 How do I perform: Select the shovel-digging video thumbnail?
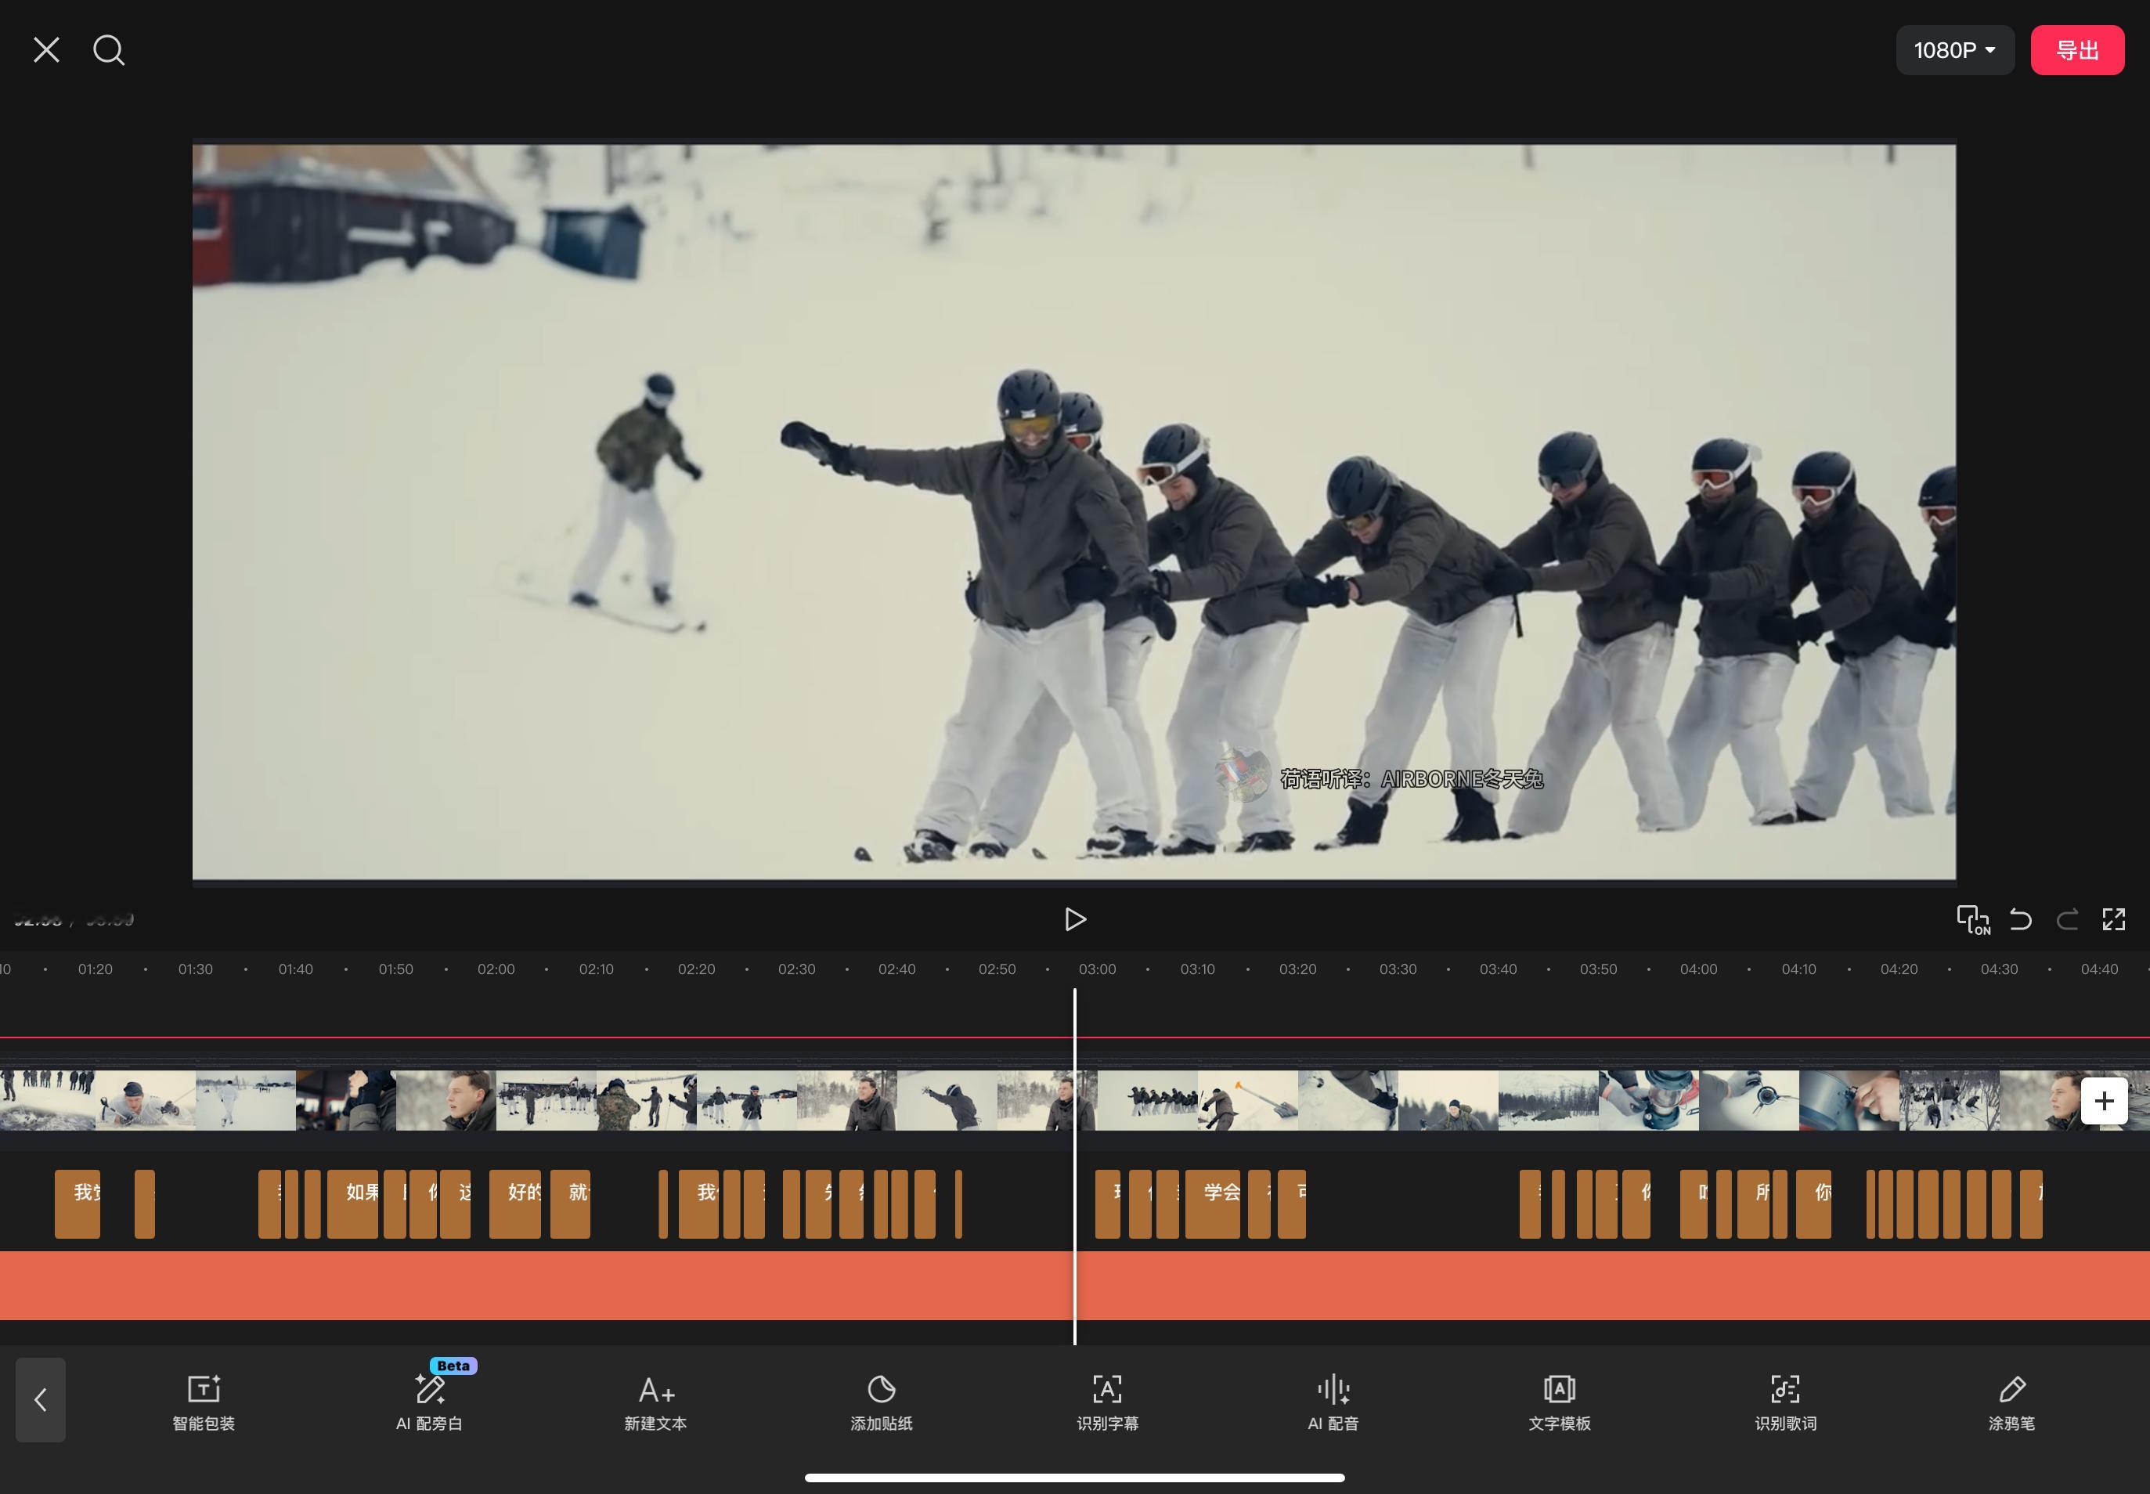[1248, 1101]
